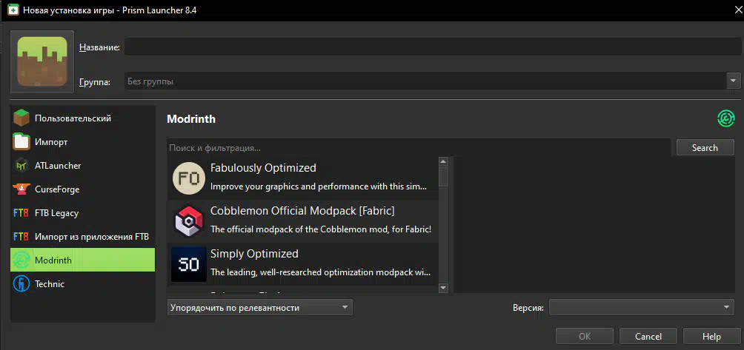
Task: Open the Упорядочить по релевантности sort dropdown
Action: 260,307
